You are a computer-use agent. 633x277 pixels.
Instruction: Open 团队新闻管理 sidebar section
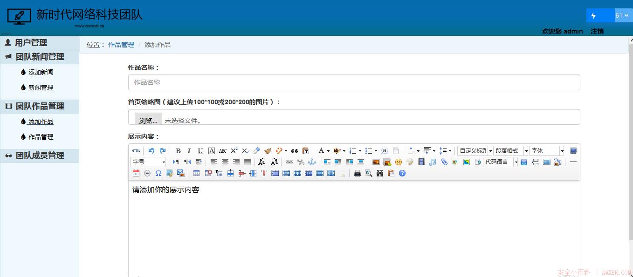click(x=40, y=57)
